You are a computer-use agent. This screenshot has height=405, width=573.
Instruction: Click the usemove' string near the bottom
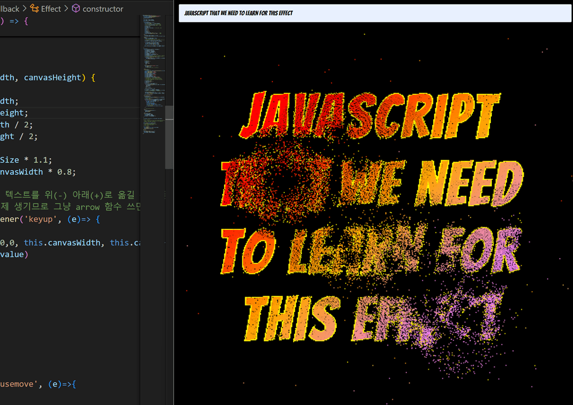(x=19, y=384)
